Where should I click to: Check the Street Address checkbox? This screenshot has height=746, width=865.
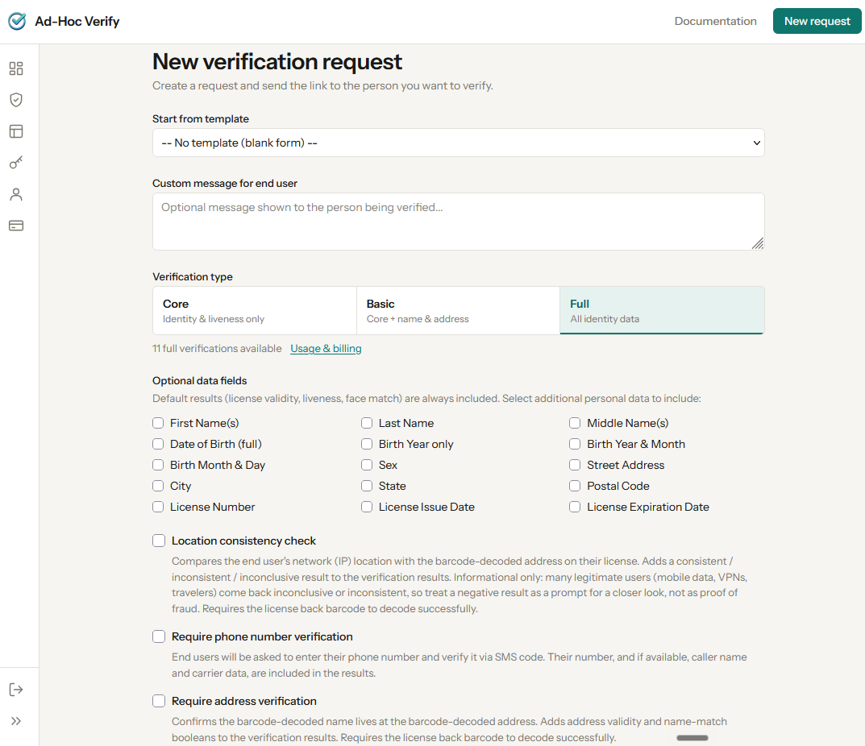tap(575, 465)
